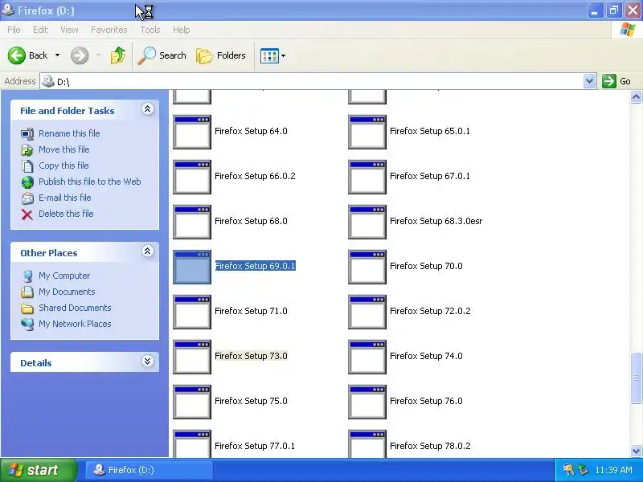This screenshot has width=643, height=482.
Task: Click the E-mail envelope icon
Action: coord(27,198)
